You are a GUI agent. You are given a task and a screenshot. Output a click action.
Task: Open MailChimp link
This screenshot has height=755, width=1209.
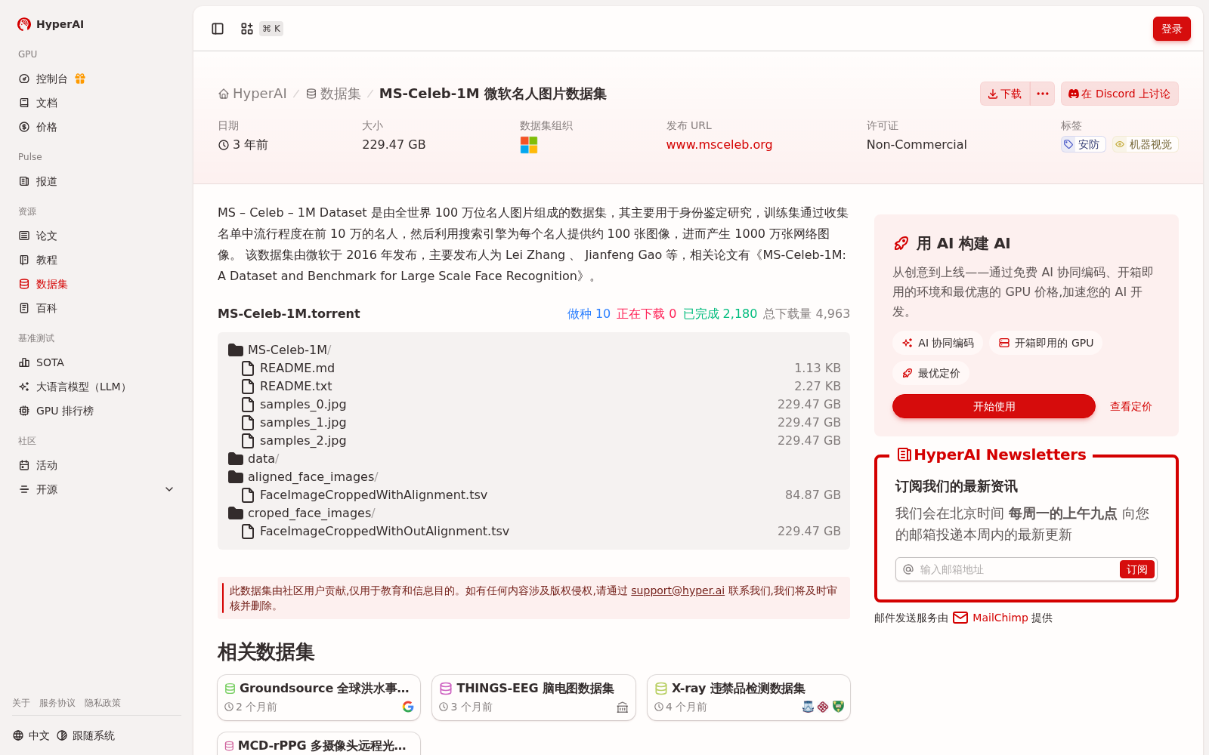click(x=1001, y=618)
